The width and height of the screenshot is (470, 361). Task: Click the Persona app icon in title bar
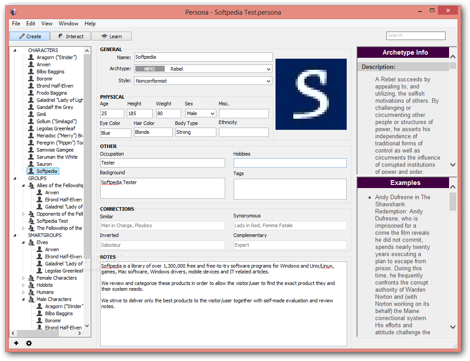point(13,12)
